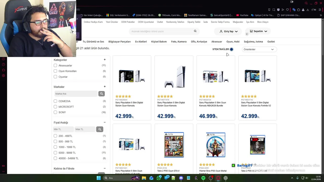Open the browser downloads icon
Image resolution: width=324 pixels, height=182 pixels.
point(308,10)
